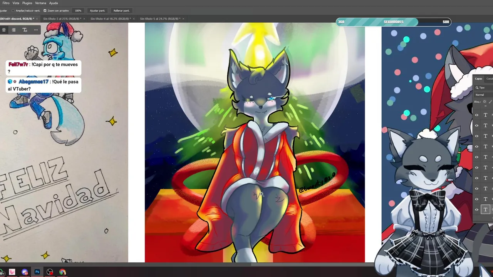Close the discord RGB/8 document tab
Screen dimensions: 493x277
coord(38,18)
